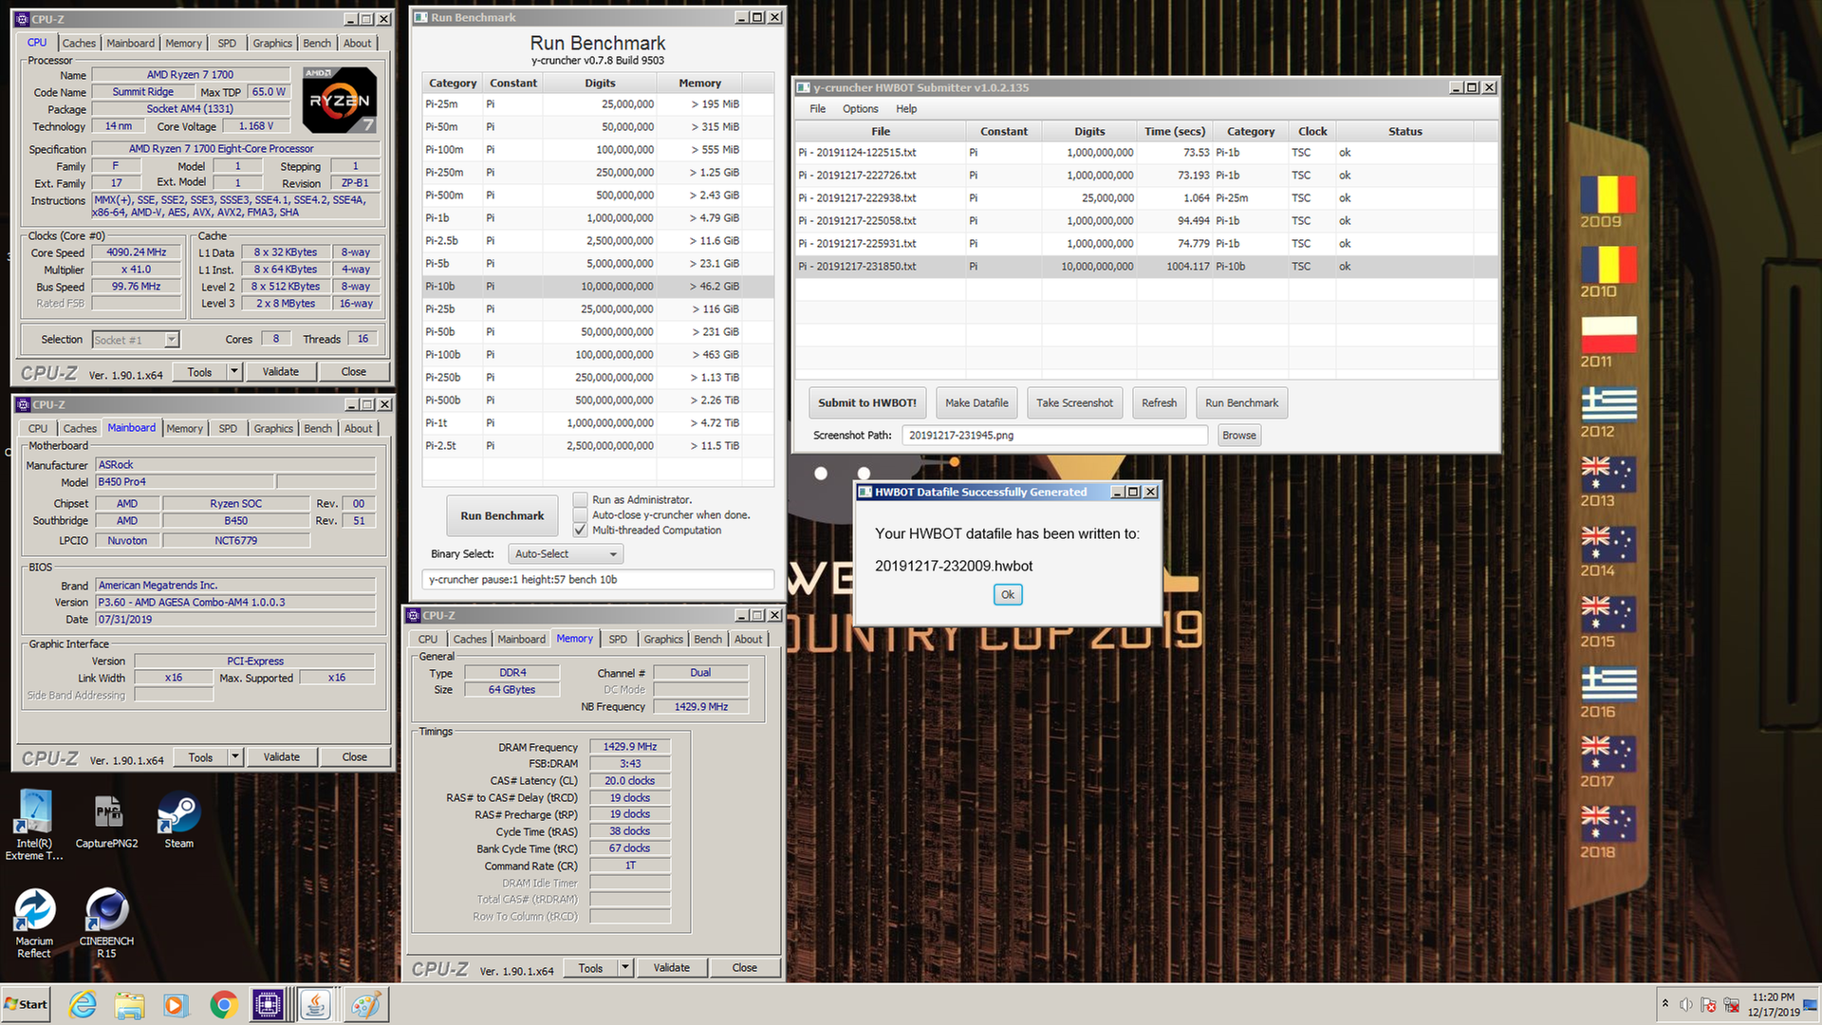Open the Intel Extreme Tuning desktop icon
1822x1025 pixels.
(x=34, y=824)
